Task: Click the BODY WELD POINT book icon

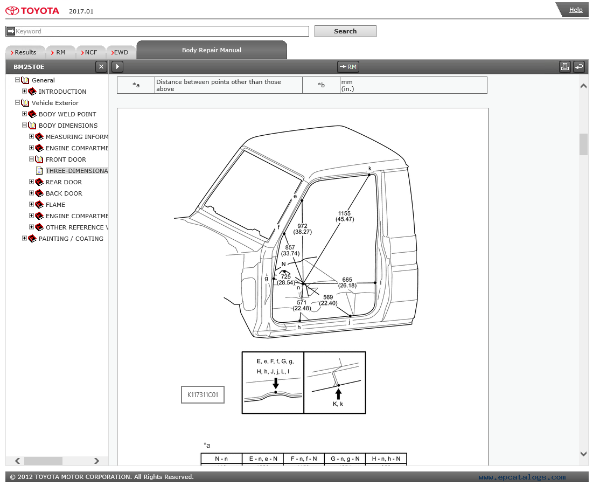Action: click(32, 114)
